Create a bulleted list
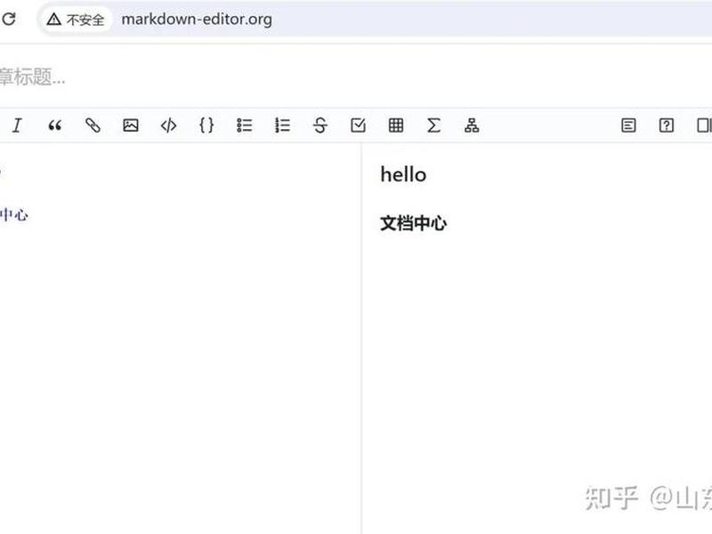The height and width of the screenshot is (534, 712). pos(244,125)
